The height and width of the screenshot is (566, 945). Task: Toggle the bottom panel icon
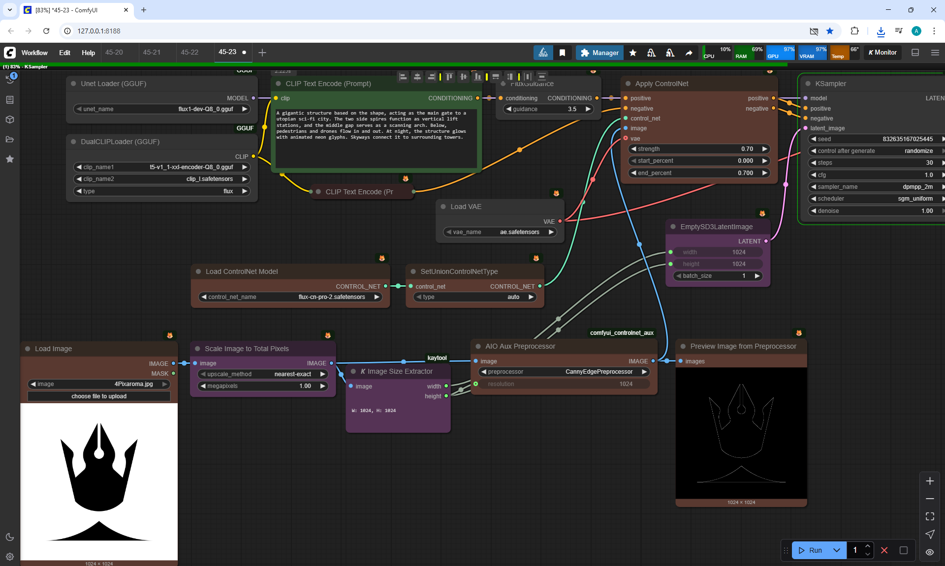[x=915, y=53]
